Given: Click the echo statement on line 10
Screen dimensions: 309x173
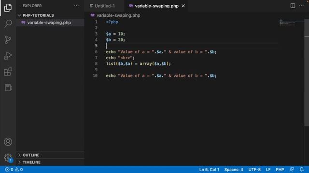Looking at the screenshot, I should [161, 76].
